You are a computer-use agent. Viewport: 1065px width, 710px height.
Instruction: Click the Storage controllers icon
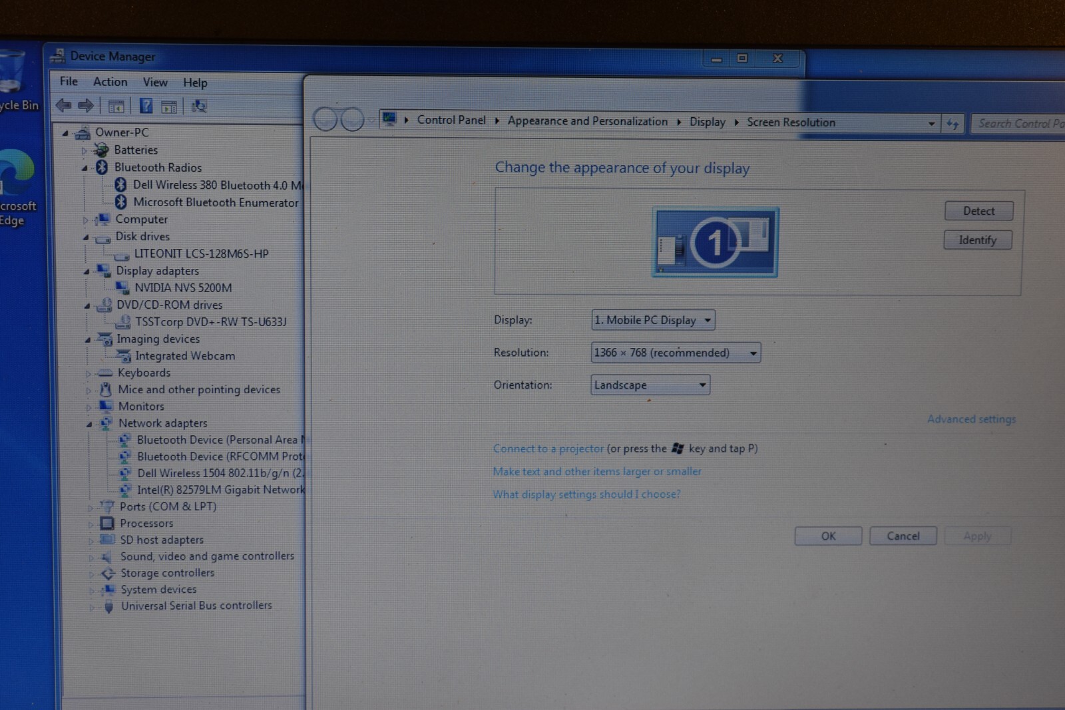click(108, 573)
